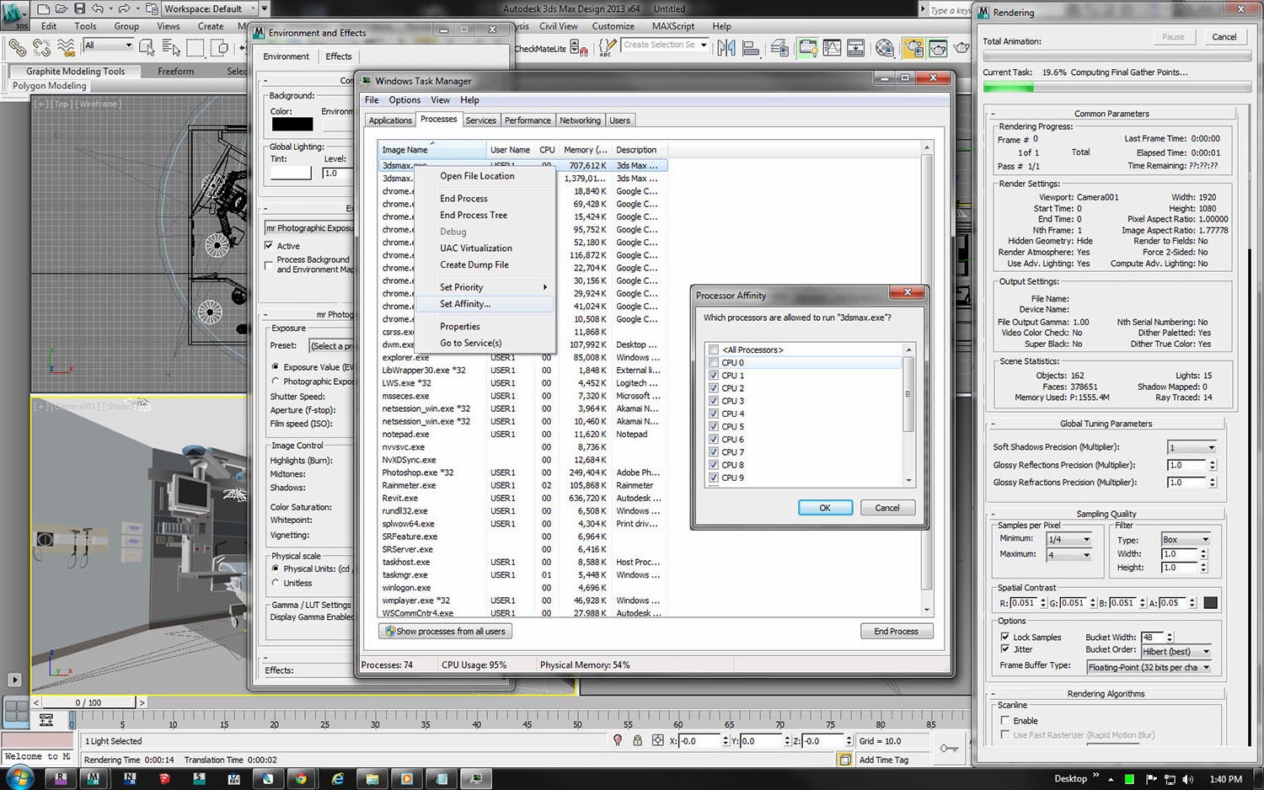Uncheck Lock Samples in Rendering options
This screenshot has height=790, width=1264.
click(1004, 638)
